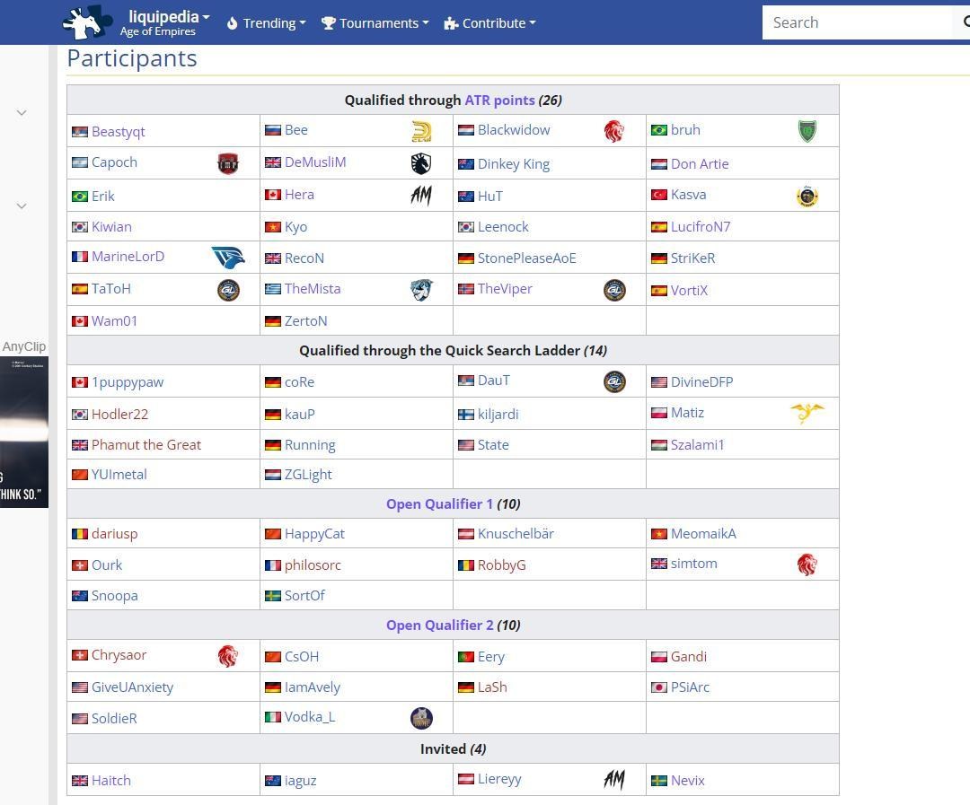The height and width of the screenshot is (805, 970).
Task: Click the Canada flag next to Hera
Action: click(x=273, y=195)
